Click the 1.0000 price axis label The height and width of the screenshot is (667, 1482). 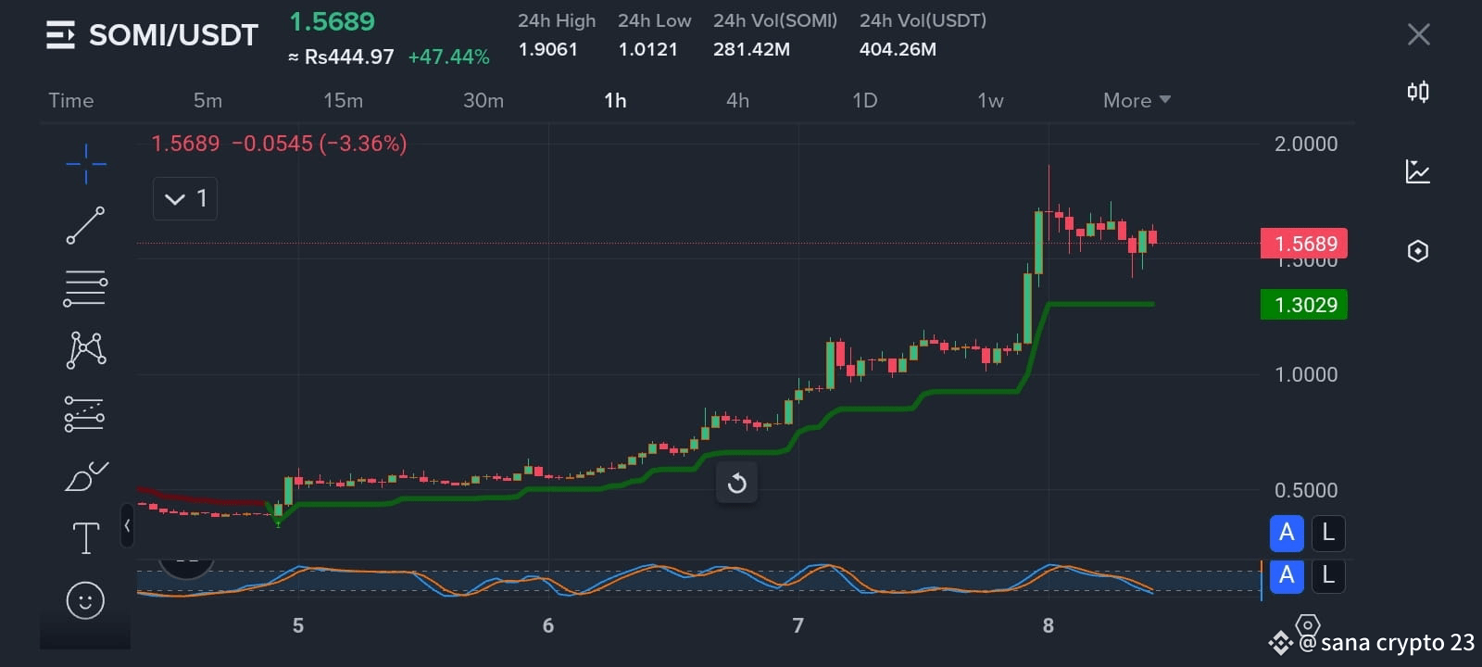coord(1306,374)
